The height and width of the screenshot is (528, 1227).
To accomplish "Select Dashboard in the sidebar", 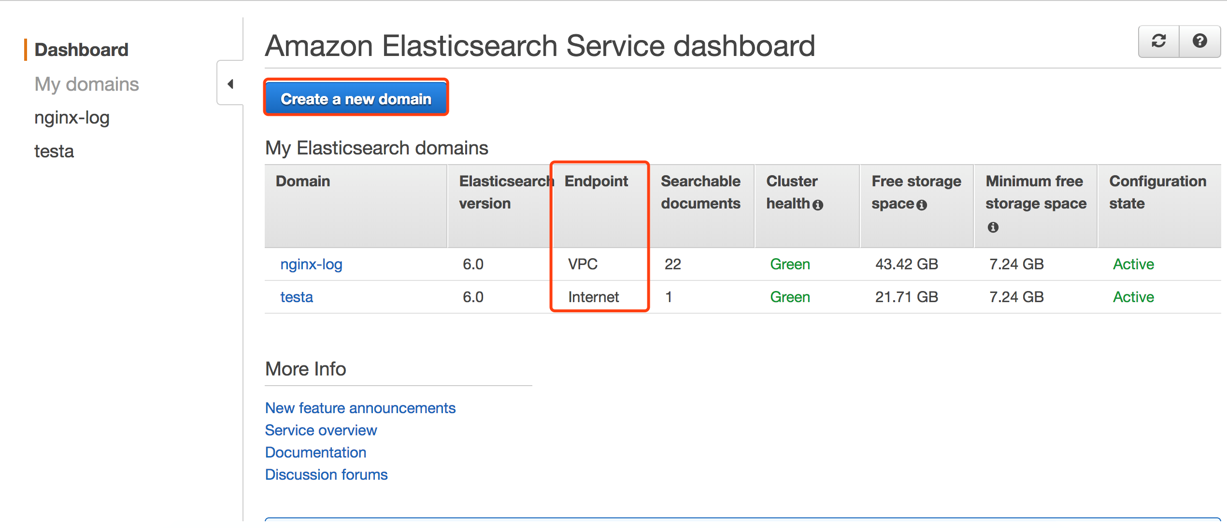I will point(81,50).
